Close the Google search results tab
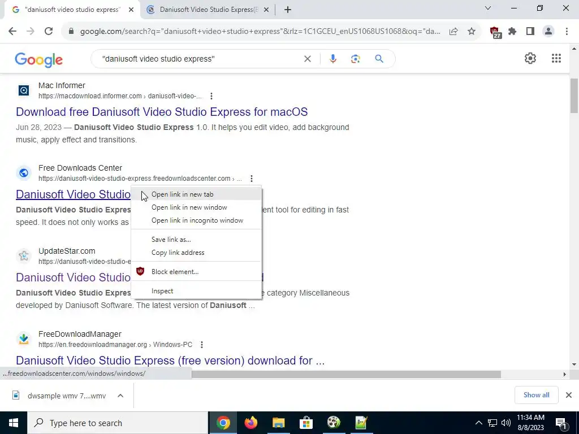The height and width of the screenshot is (434, 579). click(131, 10)
